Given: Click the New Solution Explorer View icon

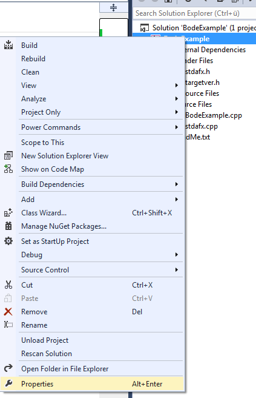Looking at the screenshot, I should pyautogui.click(x=8, y=155).
